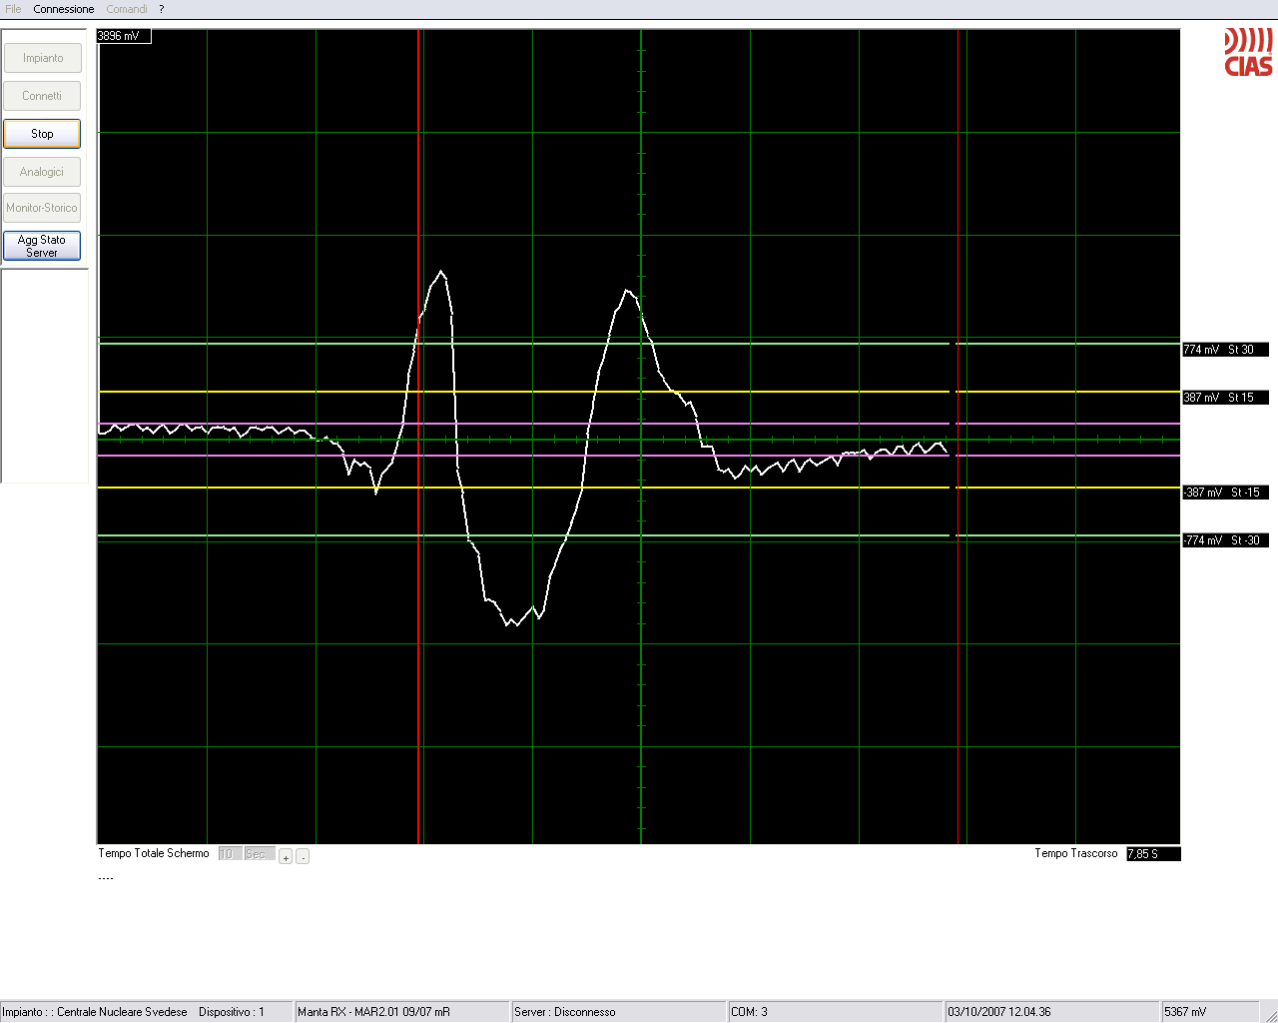Image resolution: width=1278 pixels, height=1023 pixels.
Task: Click the Sec. unit field
Action: [260, 854]
